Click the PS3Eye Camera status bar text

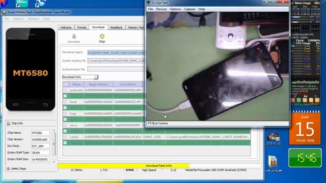(158, 123)
